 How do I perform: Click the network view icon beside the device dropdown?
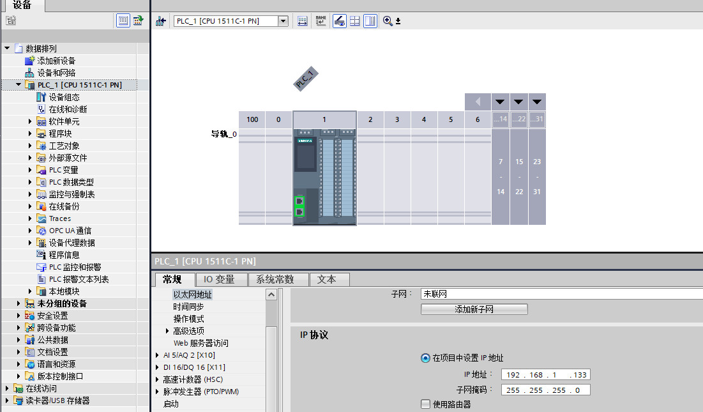[x=161, y=21]
